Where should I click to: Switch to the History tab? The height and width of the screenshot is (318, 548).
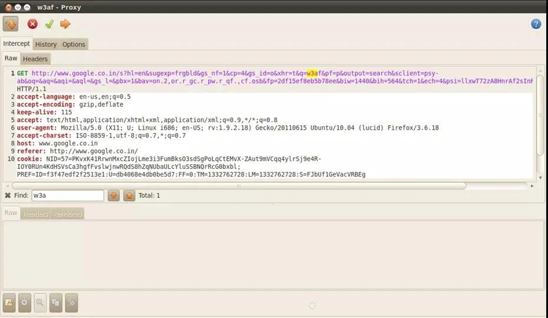(x=46, y=45)
